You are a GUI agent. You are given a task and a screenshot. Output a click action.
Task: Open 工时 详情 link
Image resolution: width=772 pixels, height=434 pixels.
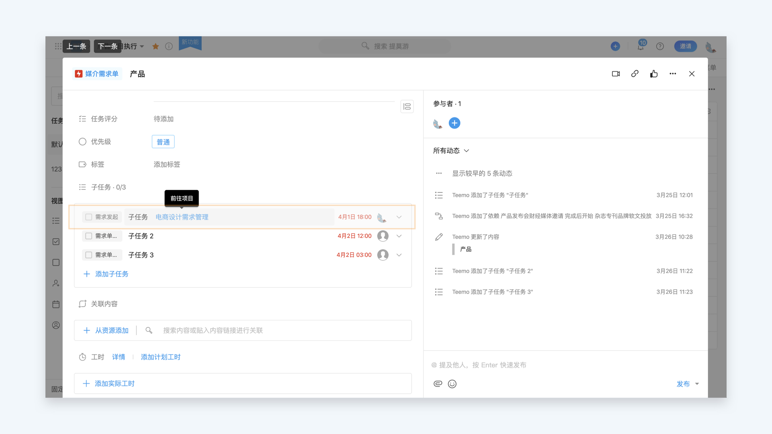pos(119,357)
